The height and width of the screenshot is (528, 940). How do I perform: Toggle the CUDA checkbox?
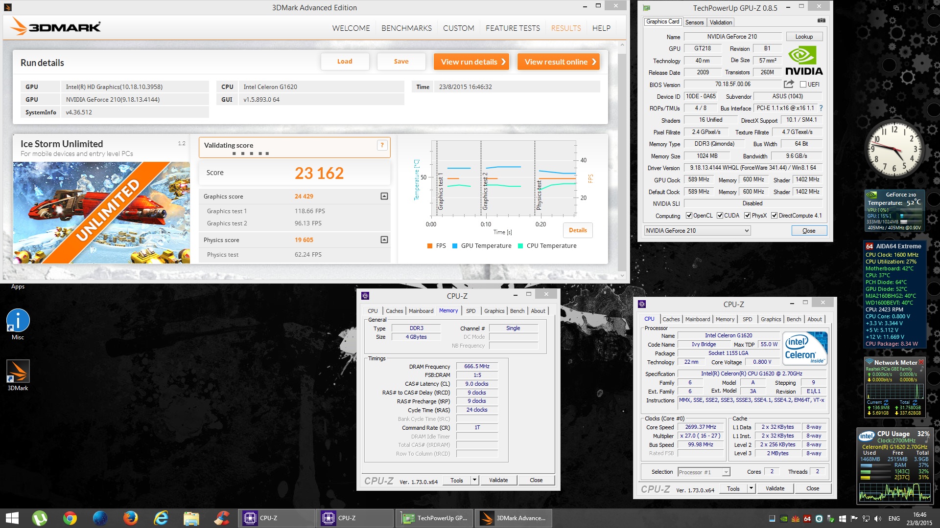click(720, 216)
